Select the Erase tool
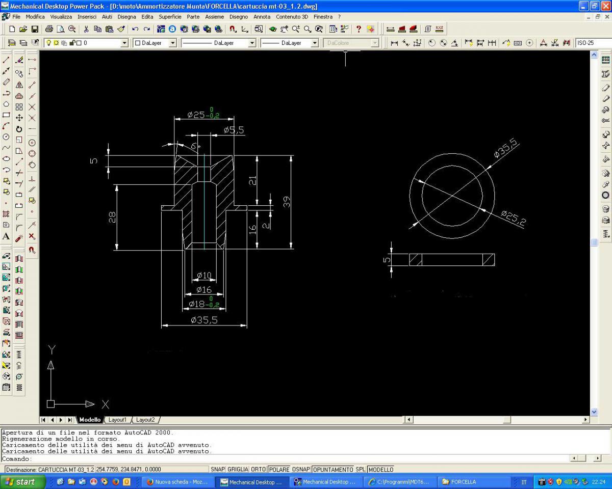Image resolution: width=612 pixels, height=489 pixels. [19, 60]
